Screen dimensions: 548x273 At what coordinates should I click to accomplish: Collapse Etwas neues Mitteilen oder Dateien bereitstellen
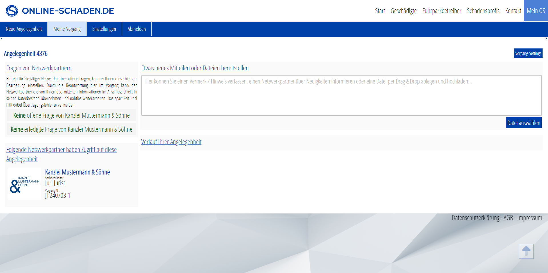[195, 68]
